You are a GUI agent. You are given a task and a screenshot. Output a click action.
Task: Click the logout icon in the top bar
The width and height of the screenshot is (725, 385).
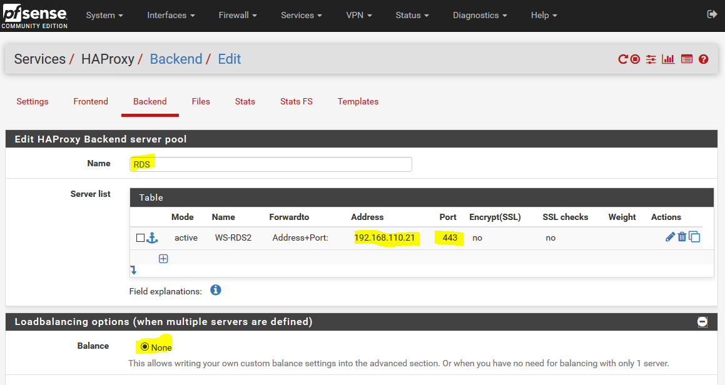click(x=712, y=15)
